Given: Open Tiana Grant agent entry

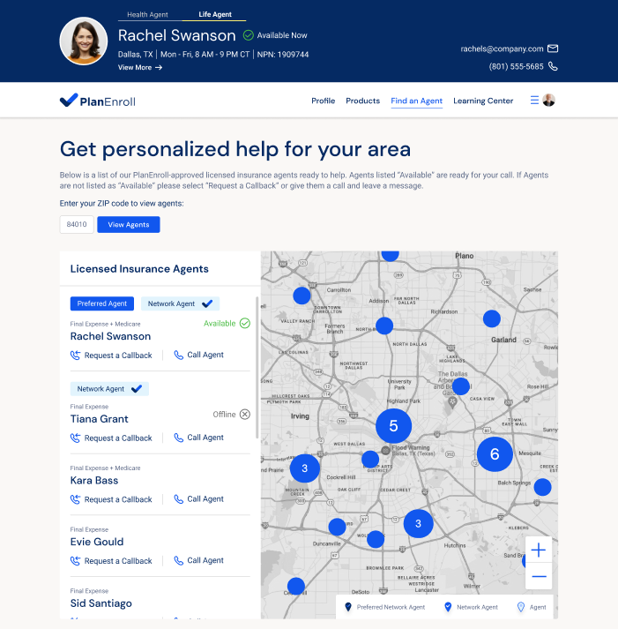Looking at the screenshot, I should 99,419.
